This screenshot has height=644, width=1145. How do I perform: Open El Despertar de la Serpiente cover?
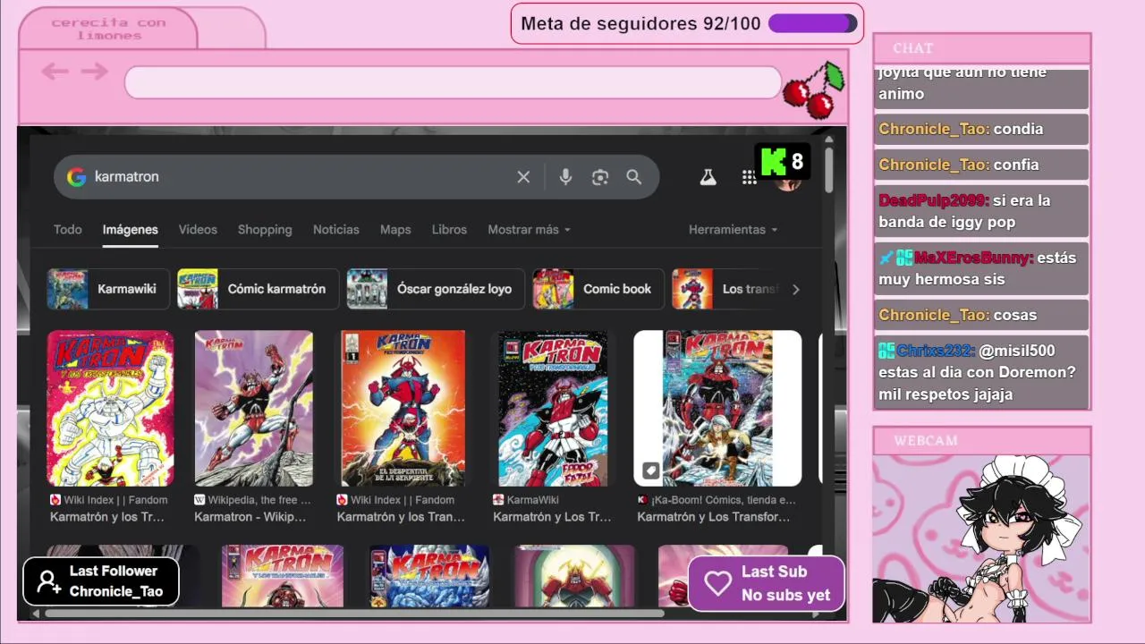coord(403,409)
